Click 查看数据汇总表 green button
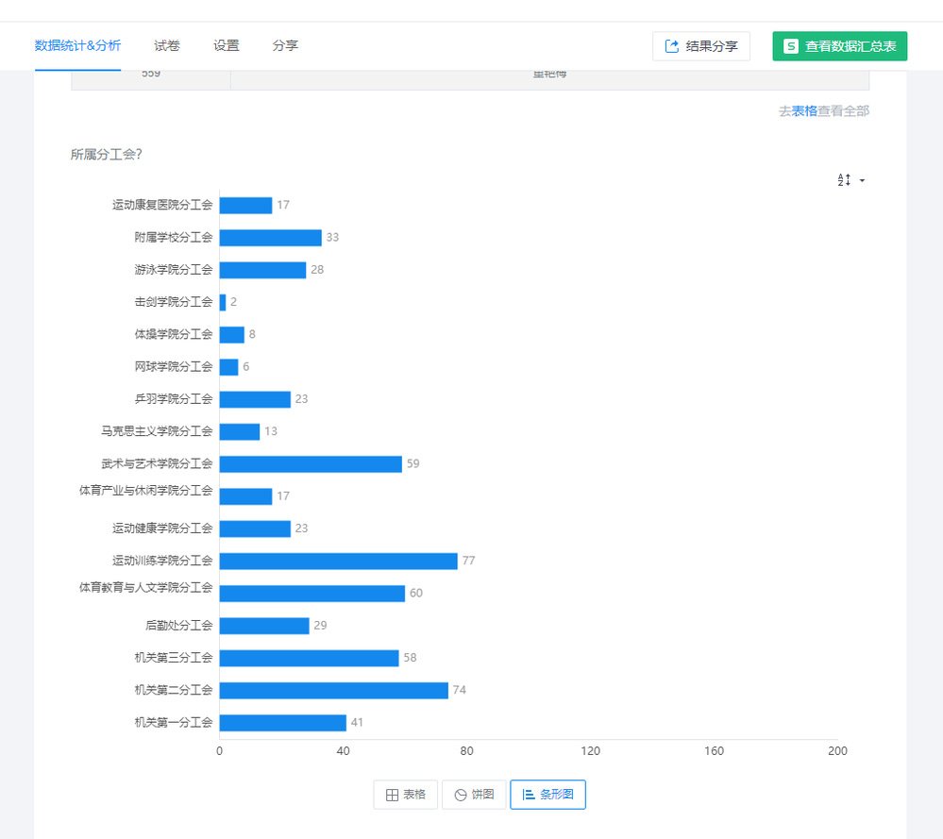 click(x=839, y=46)
